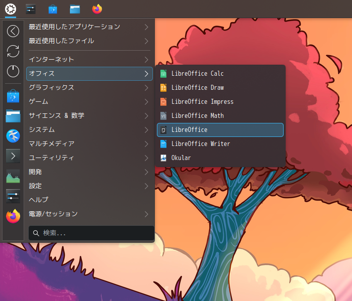The height and width of the screenshot is (301, 352).
Task: Open the terminal icon in favorites sidebar
Action: point(13,156)
